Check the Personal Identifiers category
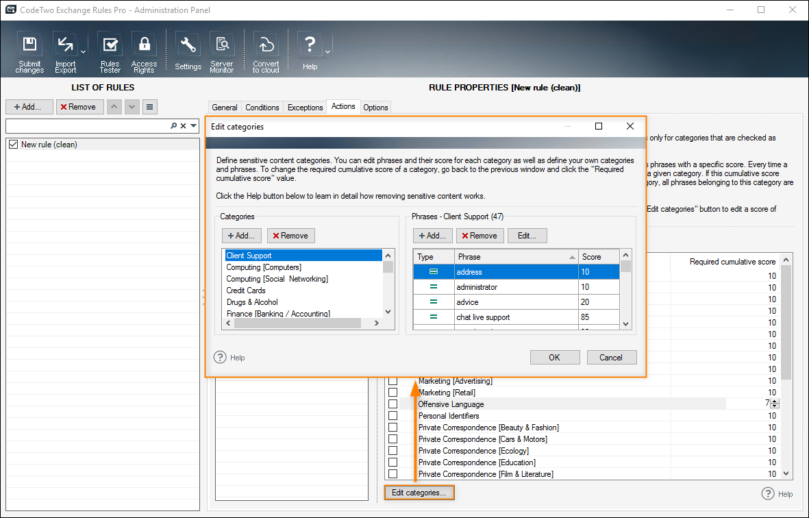Screen dimensions: 809x518 click(x=393, y=416)
